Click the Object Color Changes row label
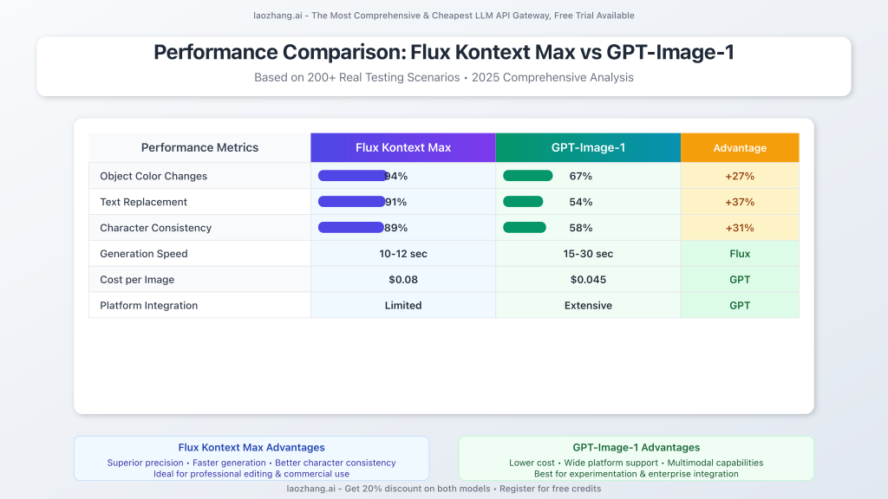Screen dimensions: 888x499 pos(153,176)
